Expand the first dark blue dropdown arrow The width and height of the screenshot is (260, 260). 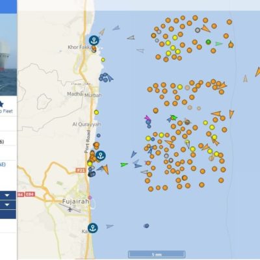pyautogui.click(x=7, y=196)
